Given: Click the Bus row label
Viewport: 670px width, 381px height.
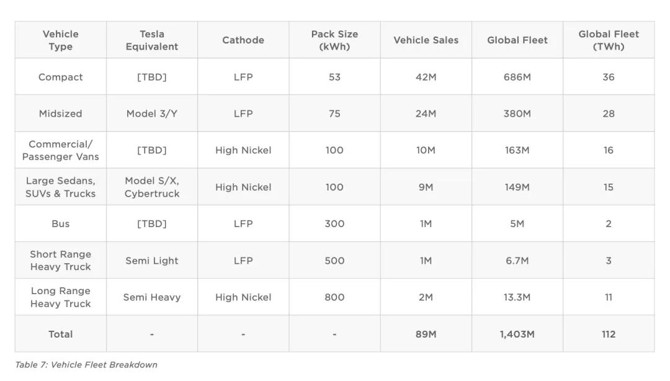Looking at the screenshot, I should pos(60,223).
